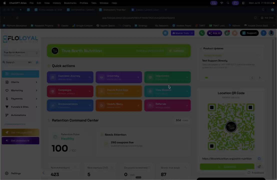The image size is (277, 180).
Task: Open the Bookmarks menu in menu bar
Action: (70, 3)
